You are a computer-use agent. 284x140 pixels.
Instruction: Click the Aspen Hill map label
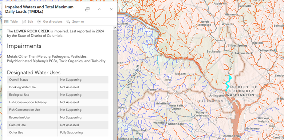[220, 4]
